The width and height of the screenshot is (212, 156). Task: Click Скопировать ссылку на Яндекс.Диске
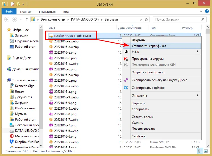click(162, 80)
